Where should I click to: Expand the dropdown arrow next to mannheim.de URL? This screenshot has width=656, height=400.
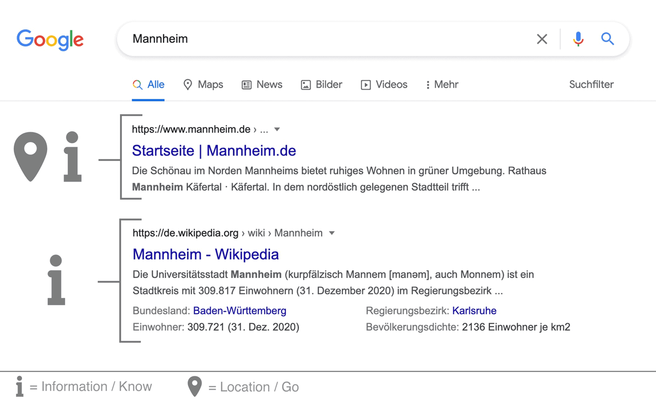coord(277,129)
